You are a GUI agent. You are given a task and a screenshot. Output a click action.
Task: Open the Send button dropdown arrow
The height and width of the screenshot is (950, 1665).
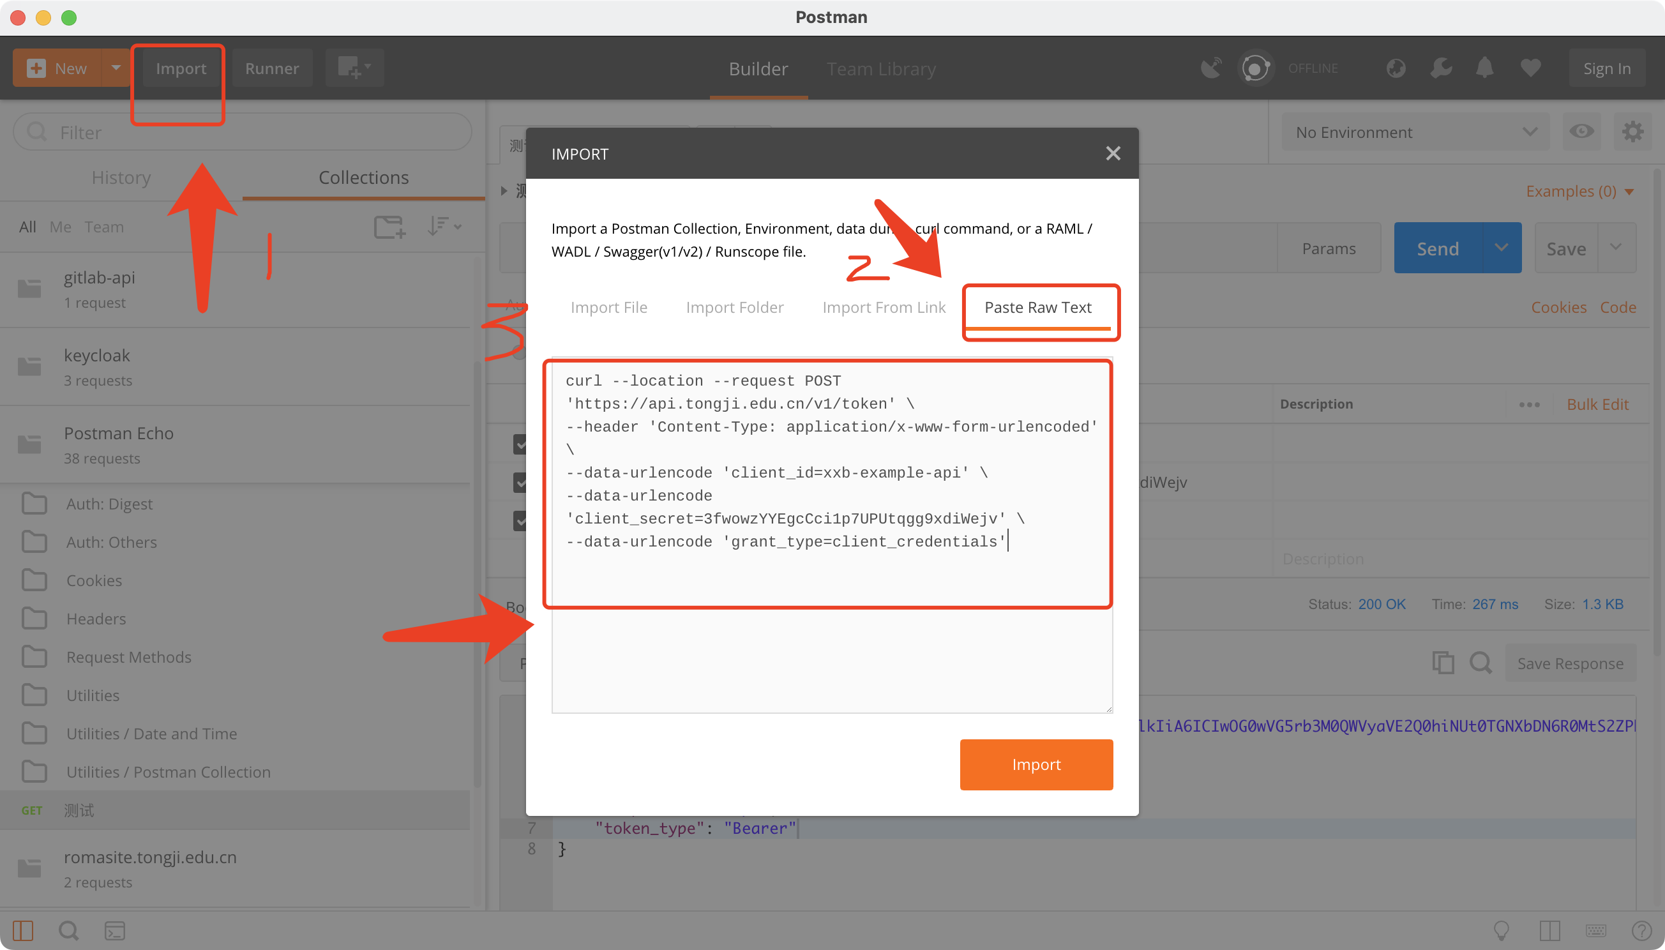pos(1501,248)
